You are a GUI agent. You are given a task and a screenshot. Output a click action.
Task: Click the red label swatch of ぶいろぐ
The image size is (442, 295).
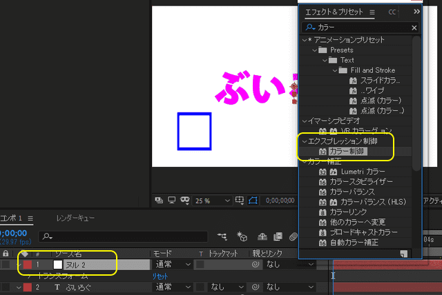coord(28,287)
